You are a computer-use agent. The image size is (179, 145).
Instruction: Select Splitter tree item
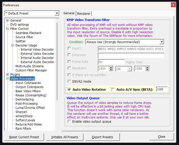click(21, 41)
